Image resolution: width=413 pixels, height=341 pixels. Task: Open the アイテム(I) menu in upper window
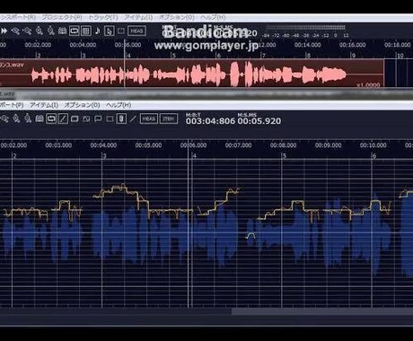pos(138,17)
